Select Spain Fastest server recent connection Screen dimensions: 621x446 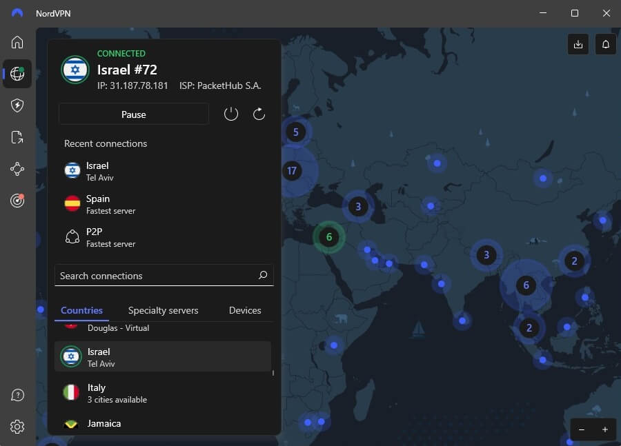click(164, 204)
